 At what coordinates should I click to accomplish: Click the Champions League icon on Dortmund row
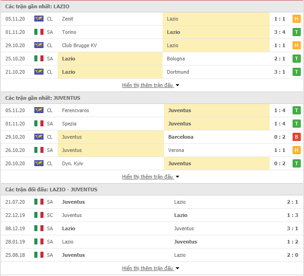(39, 72)
